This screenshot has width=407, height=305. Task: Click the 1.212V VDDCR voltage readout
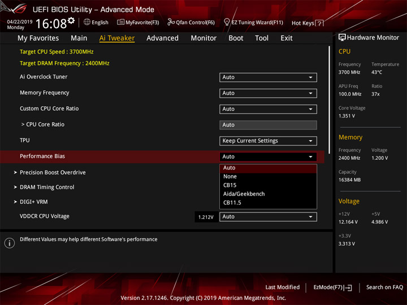click(x=206, y=217)
